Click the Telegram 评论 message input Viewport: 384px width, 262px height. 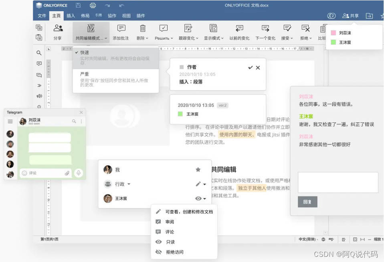(x=45, y=173)
